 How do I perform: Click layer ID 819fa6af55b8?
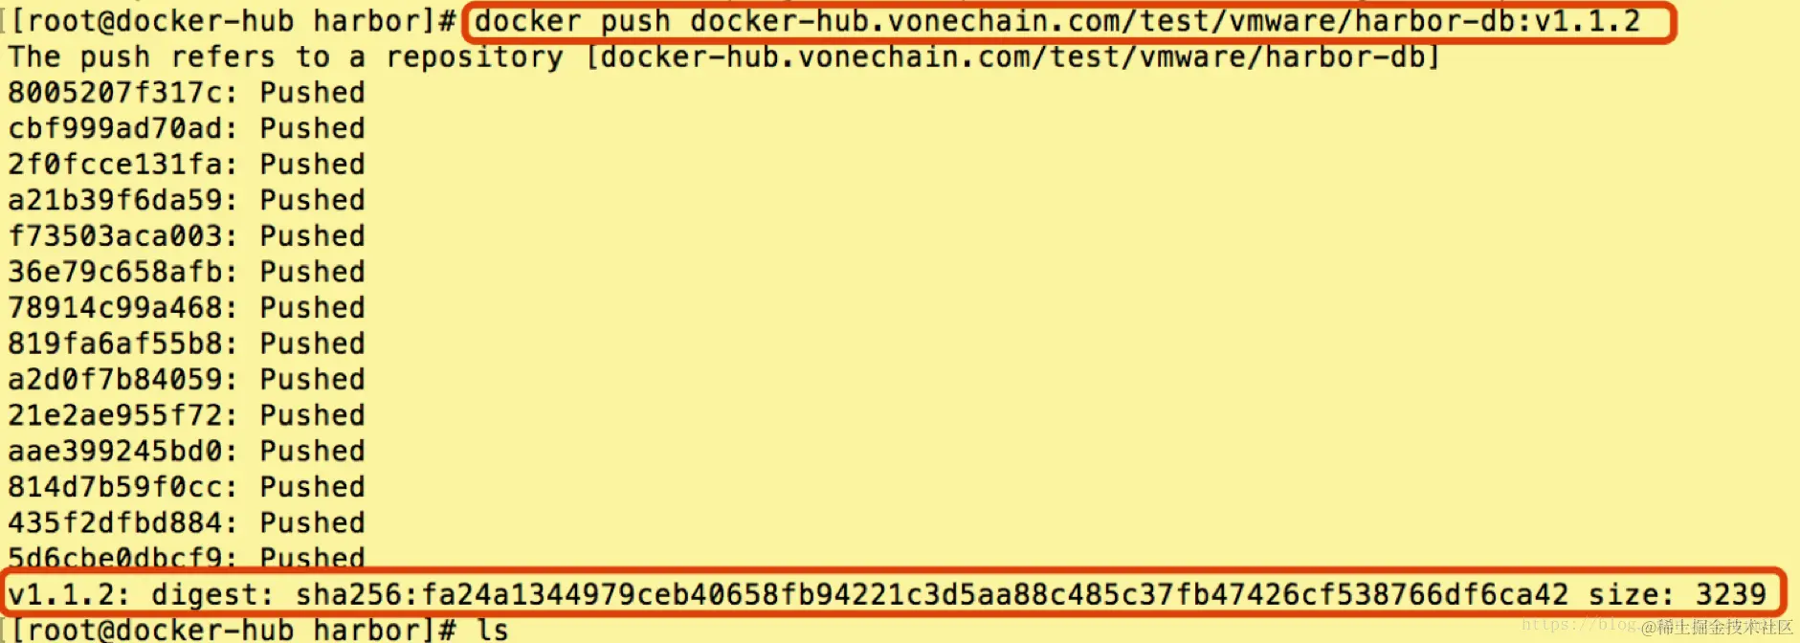[121, 344]
